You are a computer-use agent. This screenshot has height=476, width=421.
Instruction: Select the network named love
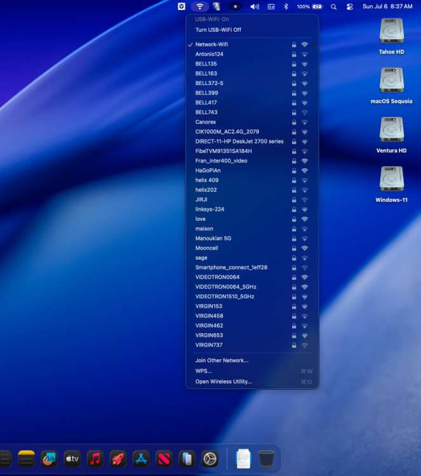[252, 219]
